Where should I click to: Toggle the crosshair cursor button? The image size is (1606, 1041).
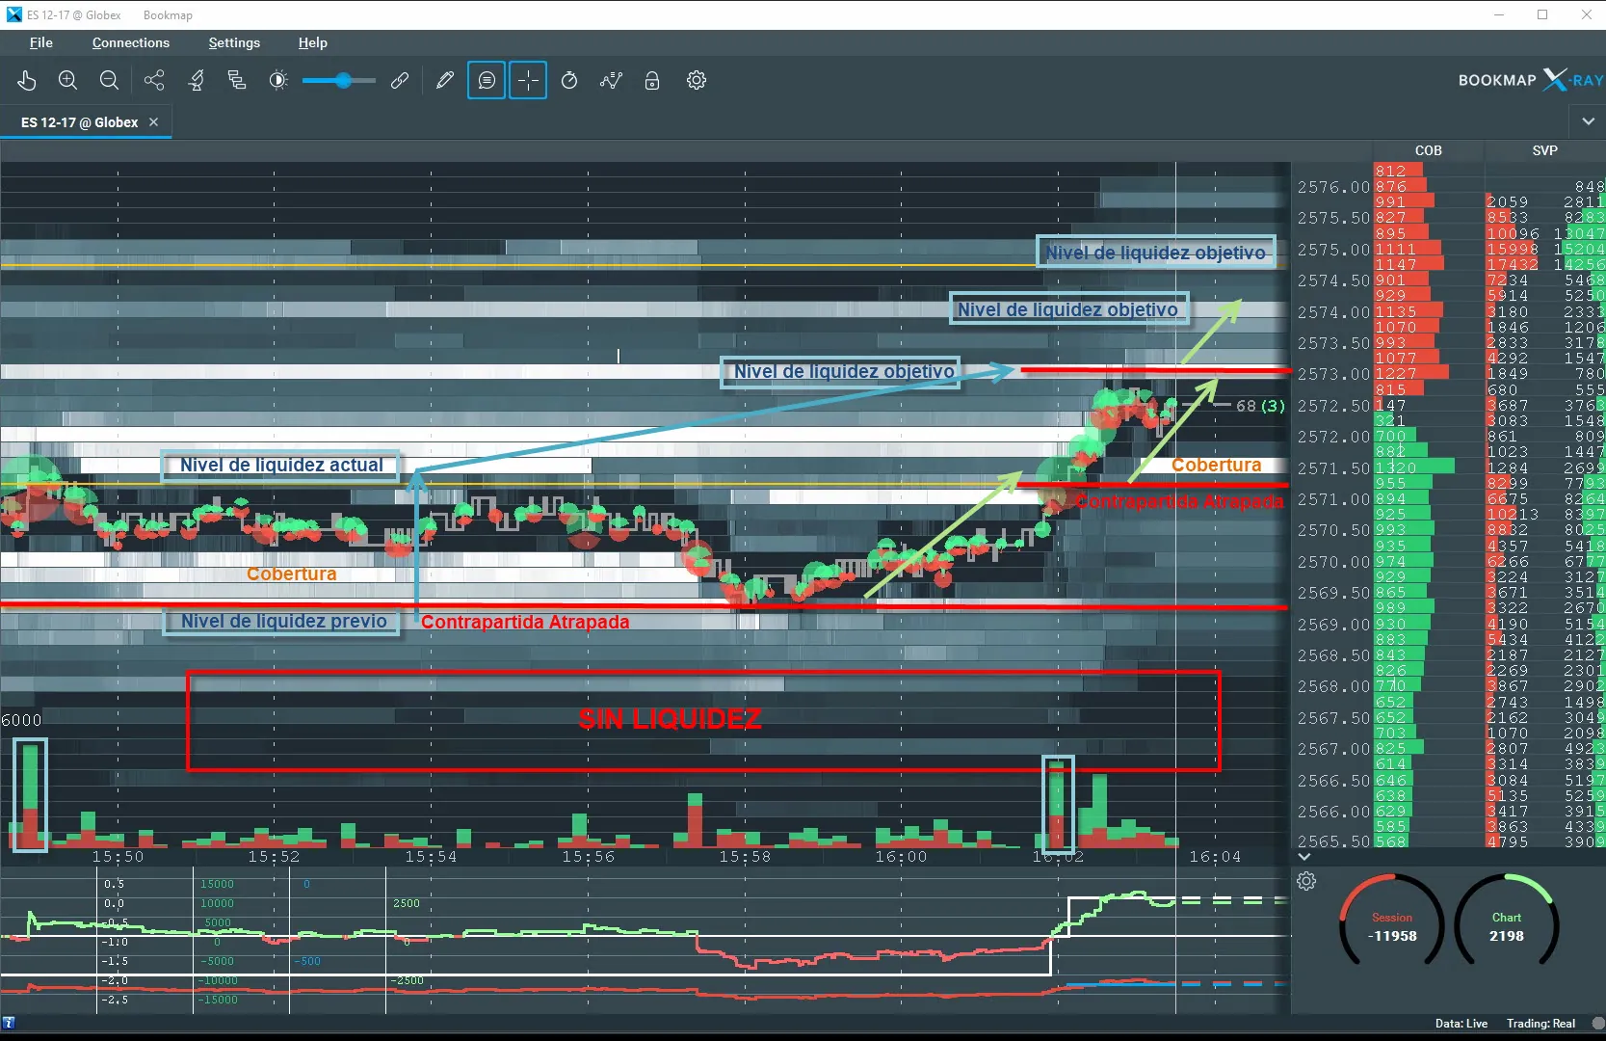[528, 81]
